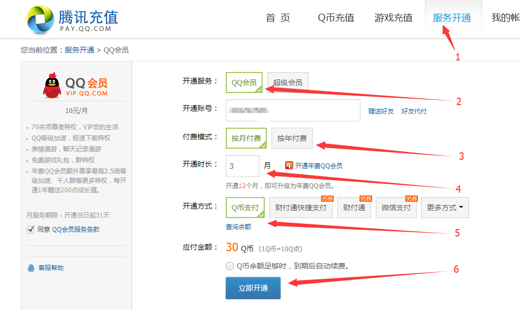This screenshot has height=310, width=520.
Task: Click the 客服帮助 link text
Action: tap(51, 268)
